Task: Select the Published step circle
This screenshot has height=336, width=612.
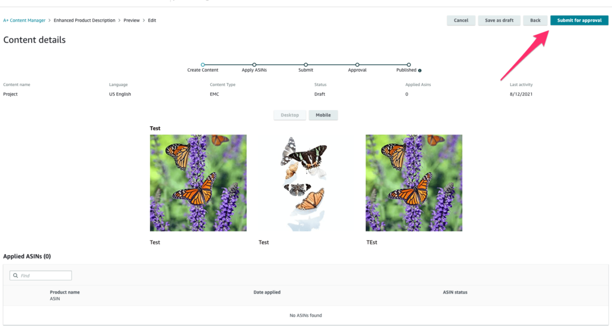Action: coord(409,65)
